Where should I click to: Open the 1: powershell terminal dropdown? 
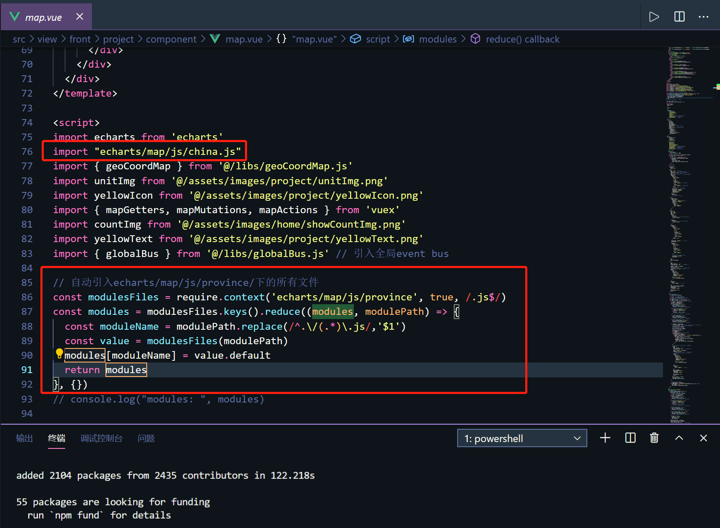522,438
